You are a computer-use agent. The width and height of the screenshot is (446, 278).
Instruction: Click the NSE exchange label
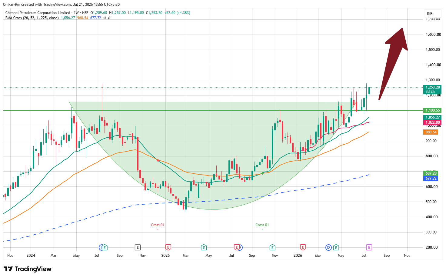coord(85,13)
